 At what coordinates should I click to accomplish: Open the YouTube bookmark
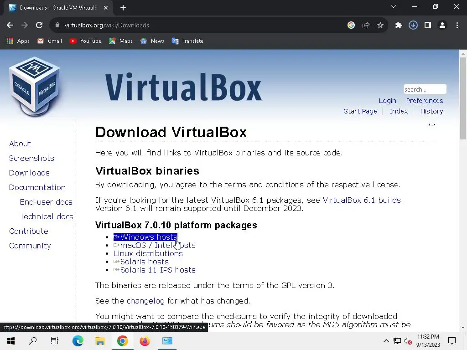85,41
